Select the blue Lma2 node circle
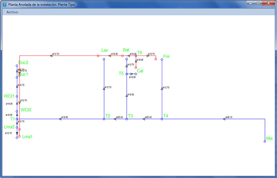 17,127
